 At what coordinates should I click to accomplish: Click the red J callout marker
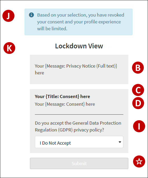pos(8,16)
